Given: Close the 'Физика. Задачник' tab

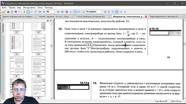Looking at the screenshot, I should click(x=72, y=17).
